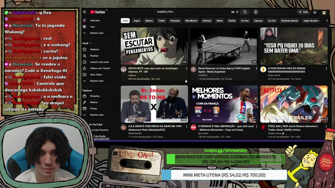335x188 pixels.
Task: Select the Tudo filter chip
Action: coord(125,21)
